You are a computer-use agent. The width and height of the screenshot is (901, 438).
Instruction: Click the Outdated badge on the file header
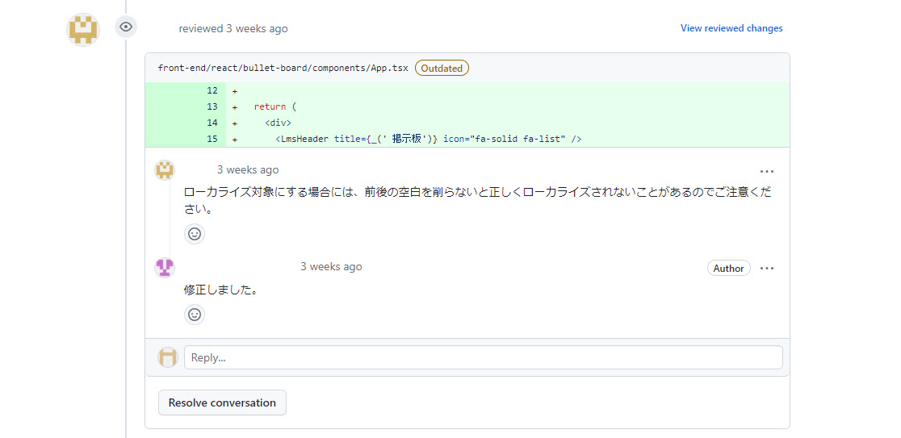(x=442, y=69)
